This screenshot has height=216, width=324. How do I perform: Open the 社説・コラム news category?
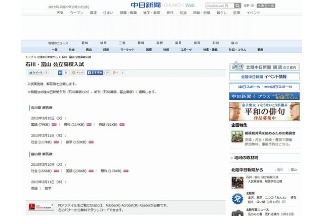click(x=237, y=50)
